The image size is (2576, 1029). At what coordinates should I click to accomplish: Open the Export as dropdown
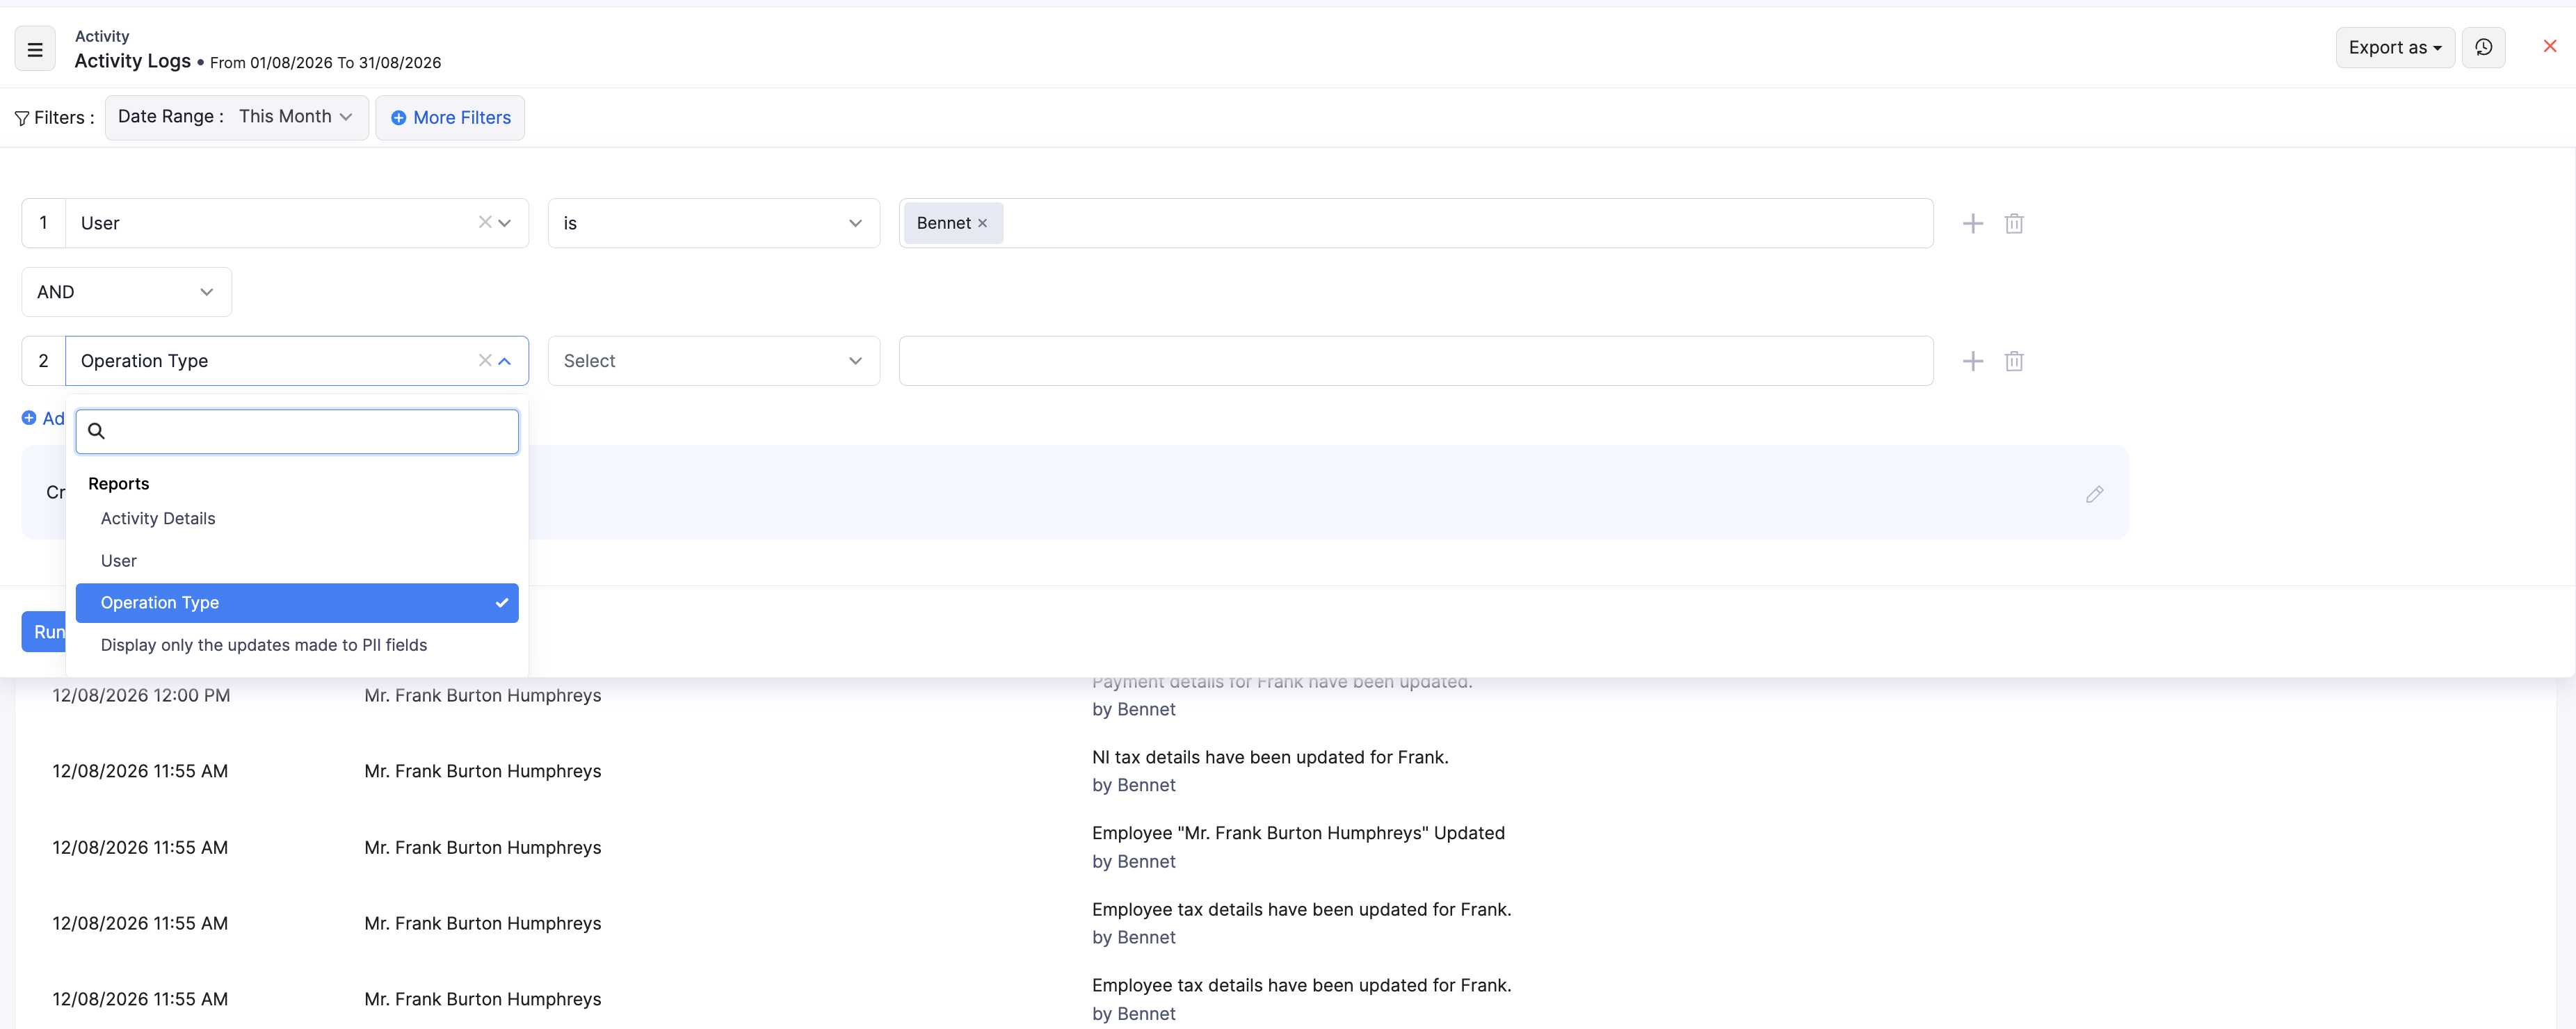tap(2394, 47)
